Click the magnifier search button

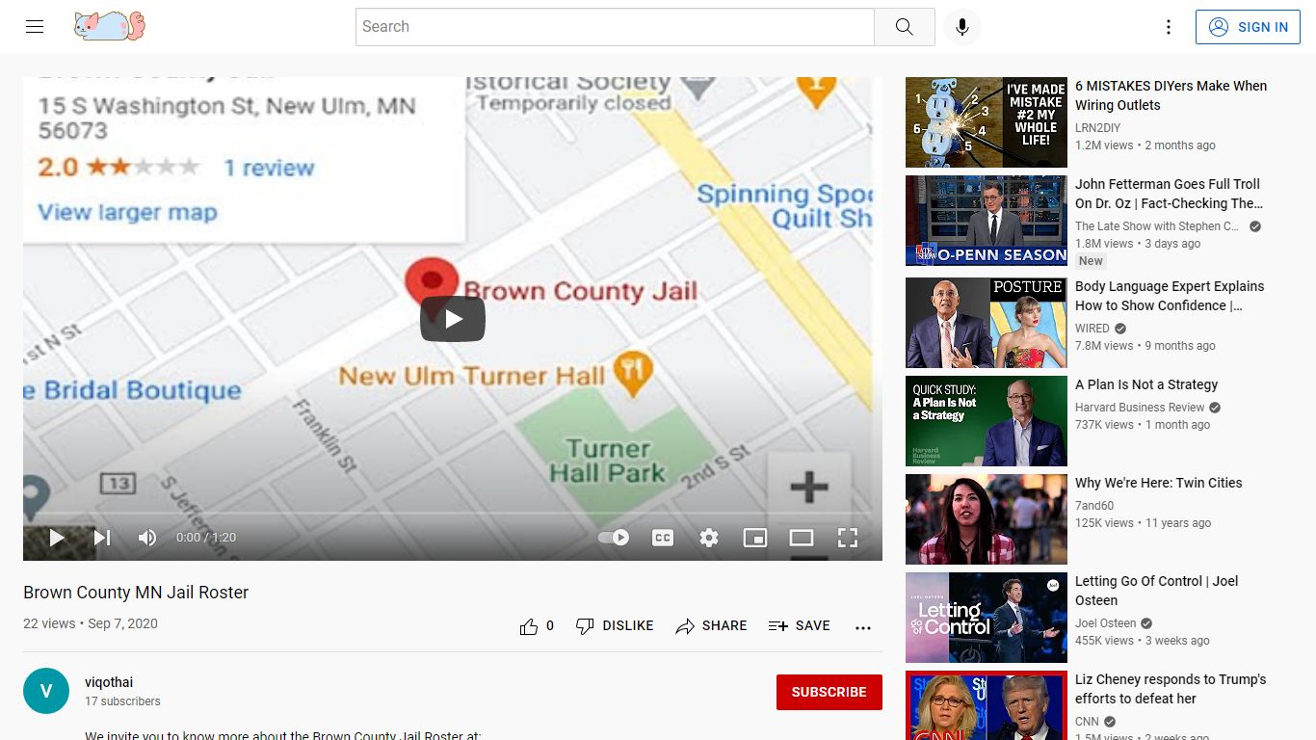click(904, 27)
